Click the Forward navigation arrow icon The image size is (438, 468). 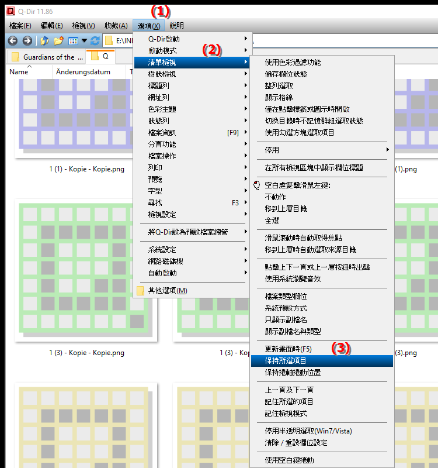point(27,40)
